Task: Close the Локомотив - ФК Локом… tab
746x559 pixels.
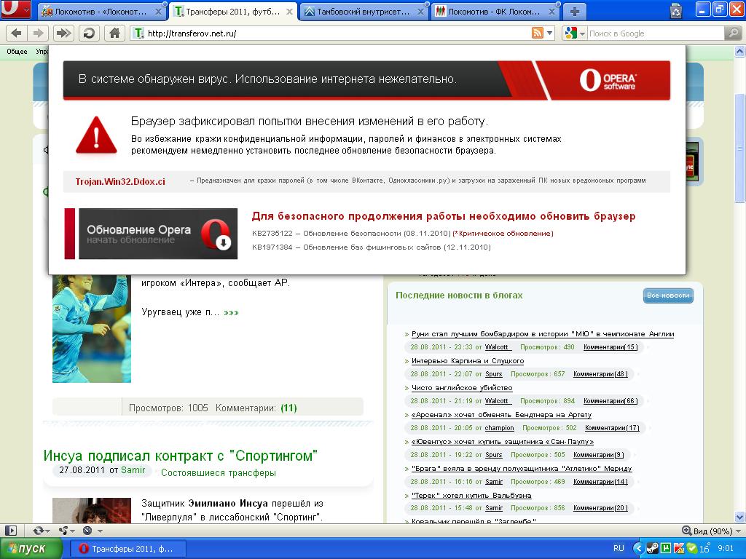Action: coord(551,12)
